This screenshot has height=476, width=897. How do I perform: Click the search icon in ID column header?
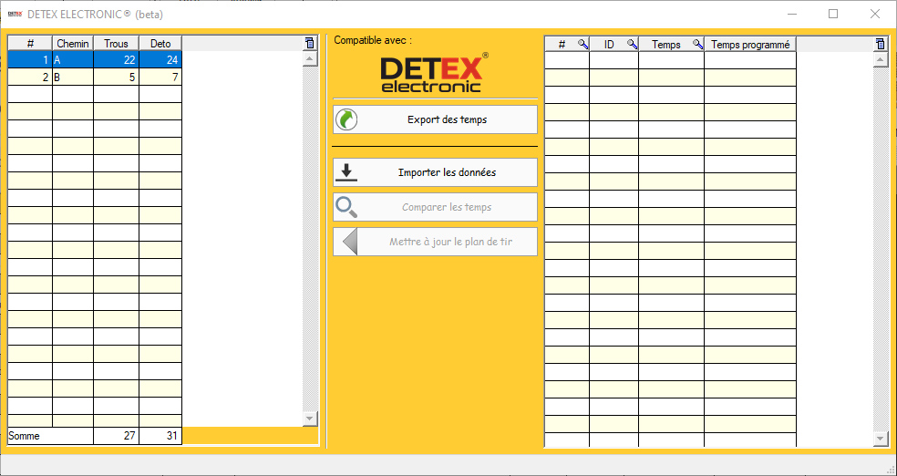tap(632, 44)
